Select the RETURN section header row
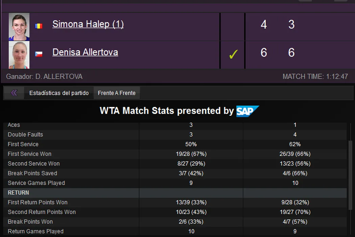 pyautogui.click(x=19, y=193)
